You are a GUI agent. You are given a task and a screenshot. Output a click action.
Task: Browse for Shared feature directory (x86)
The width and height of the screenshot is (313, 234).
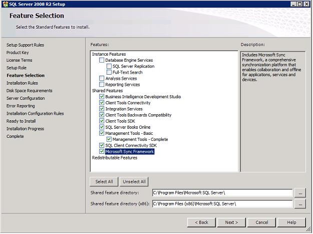pos(300,204)
